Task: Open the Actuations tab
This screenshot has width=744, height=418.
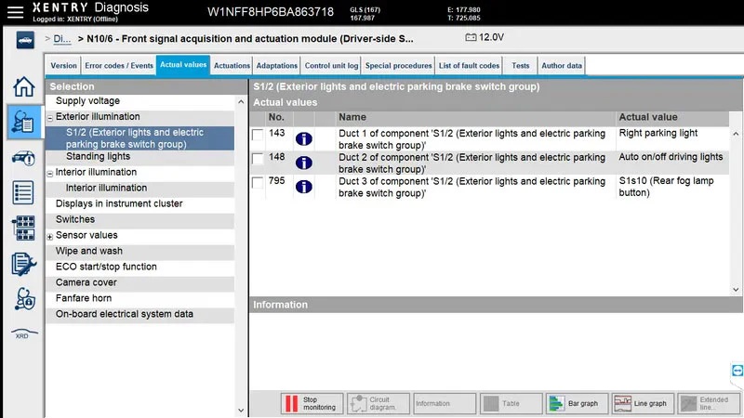Action: click(232, 65)
